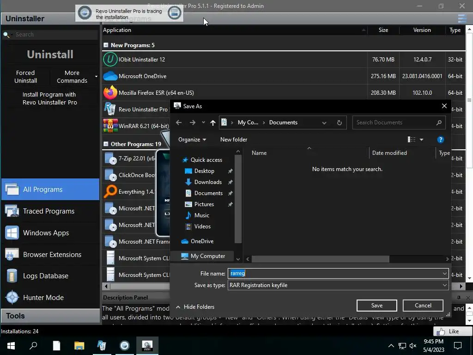Open the Organize dropdown menu
This screenshot has height=355, width=473.
pyautogui.click(x=192, y=140)
